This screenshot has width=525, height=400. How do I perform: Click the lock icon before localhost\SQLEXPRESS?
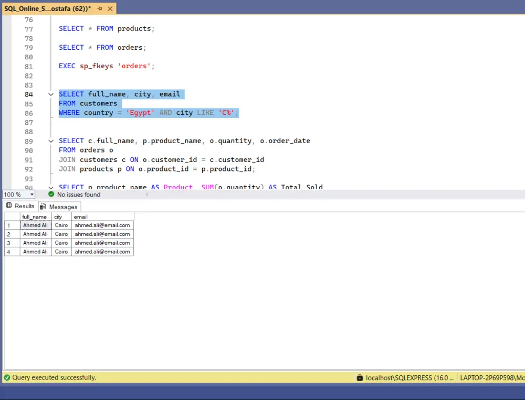click(360, 377)
